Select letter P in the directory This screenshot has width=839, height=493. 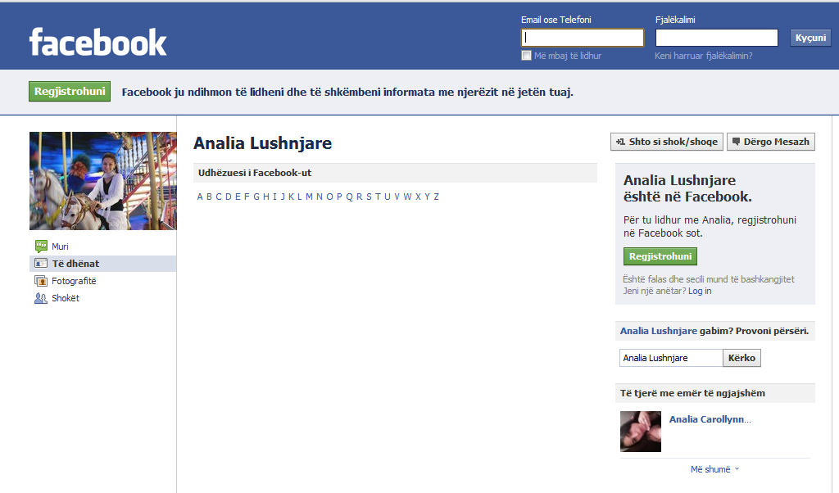tap(339, 197)
